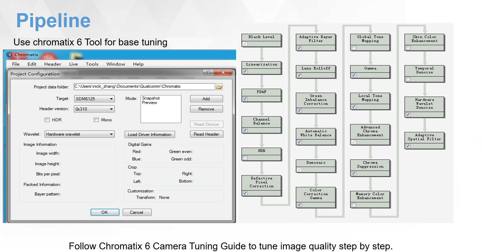482x252 pixels.
Task: Click the Chromatix app icon in title bar
Action: (9, 55)
